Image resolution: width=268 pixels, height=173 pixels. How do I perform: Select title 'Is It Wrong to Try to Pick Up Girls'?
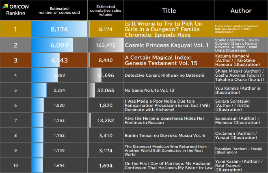[x=163, y=29]
